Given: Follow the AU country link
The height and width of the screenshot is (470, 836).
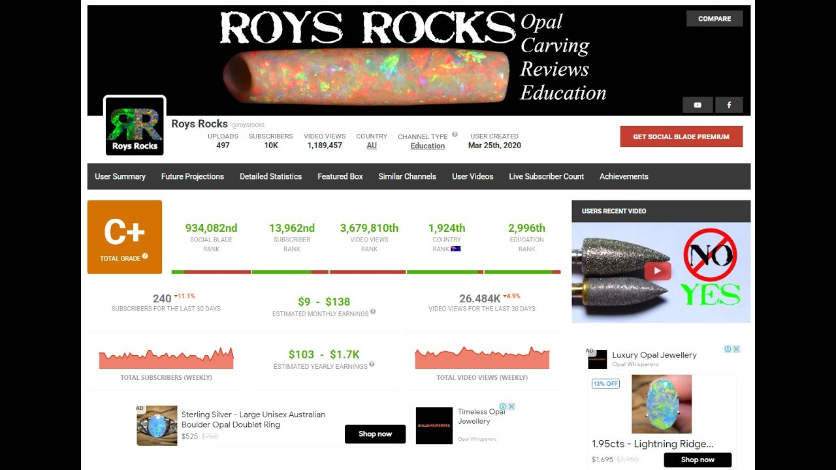Looking at the screenshot, I should tap(372, 146).
